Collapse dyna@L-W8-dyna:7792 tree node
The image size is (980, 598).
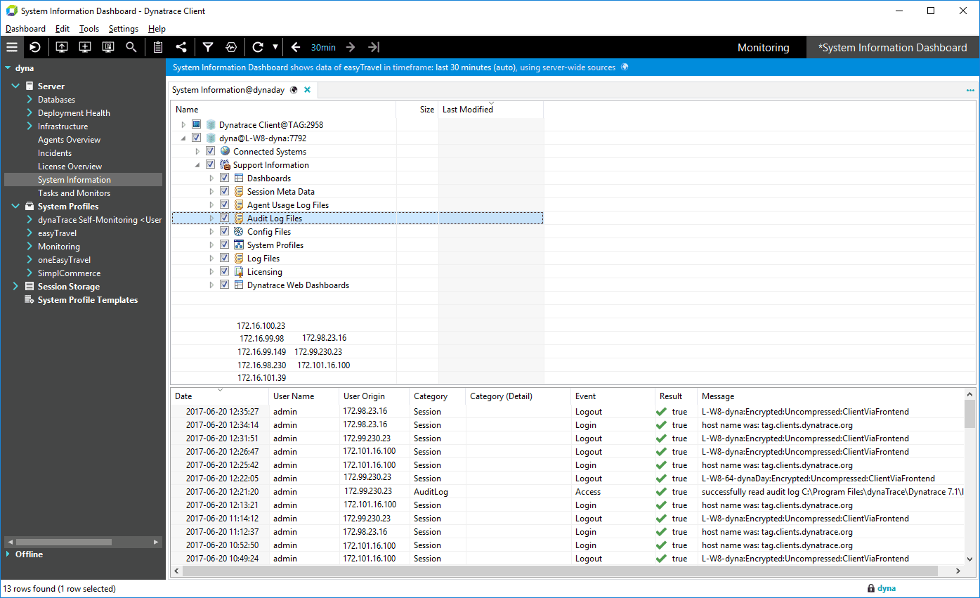184,138
